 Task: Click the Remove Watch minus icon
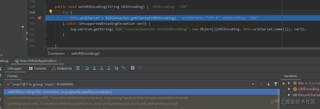pyautogui.click(x=284, y=91)
